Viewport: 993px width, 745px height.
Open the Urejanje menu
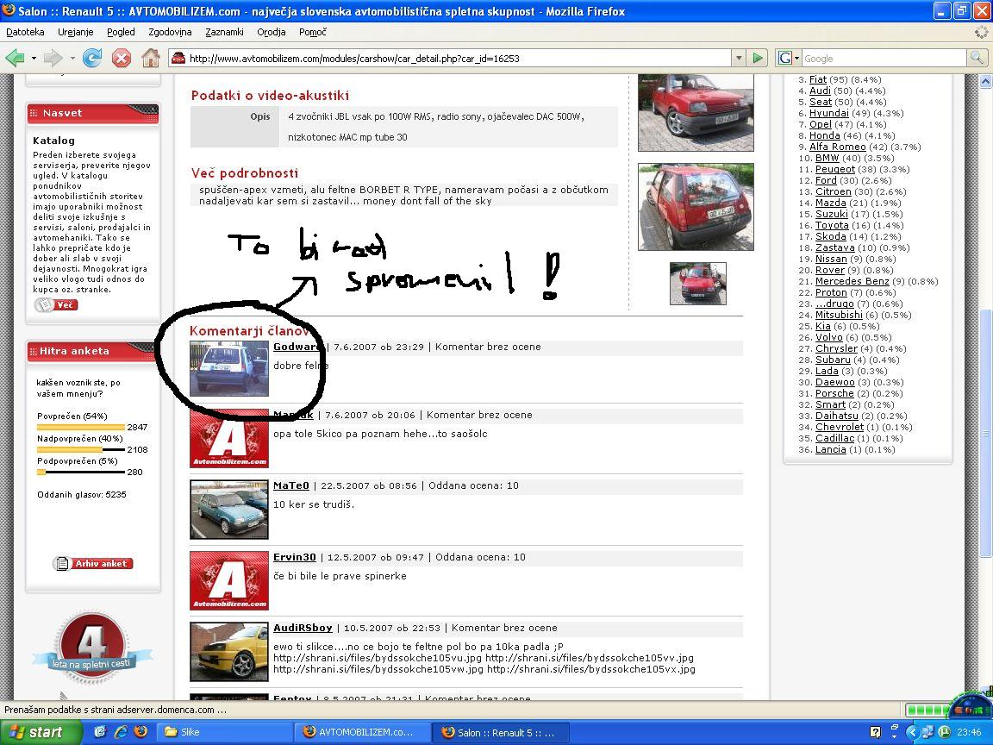[75, 32]
